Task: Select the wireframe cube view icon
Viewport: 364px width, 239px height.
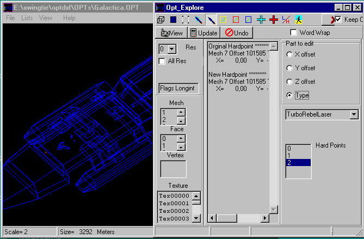Action: (161, 20)
